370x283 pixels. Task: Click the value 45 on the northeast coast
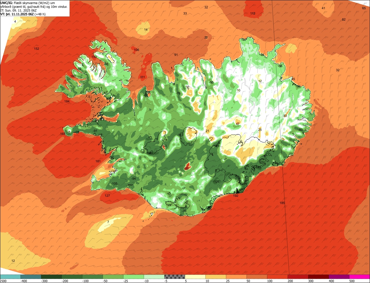tap(293, 79)
